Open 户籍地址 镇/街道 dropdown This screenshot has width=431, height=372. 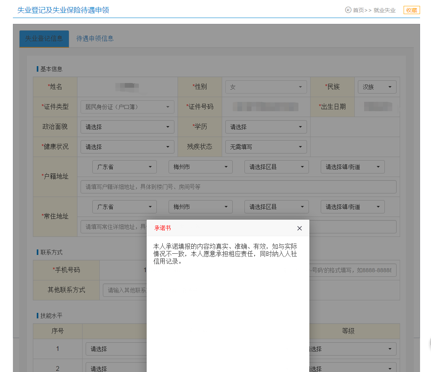(352, 167)
